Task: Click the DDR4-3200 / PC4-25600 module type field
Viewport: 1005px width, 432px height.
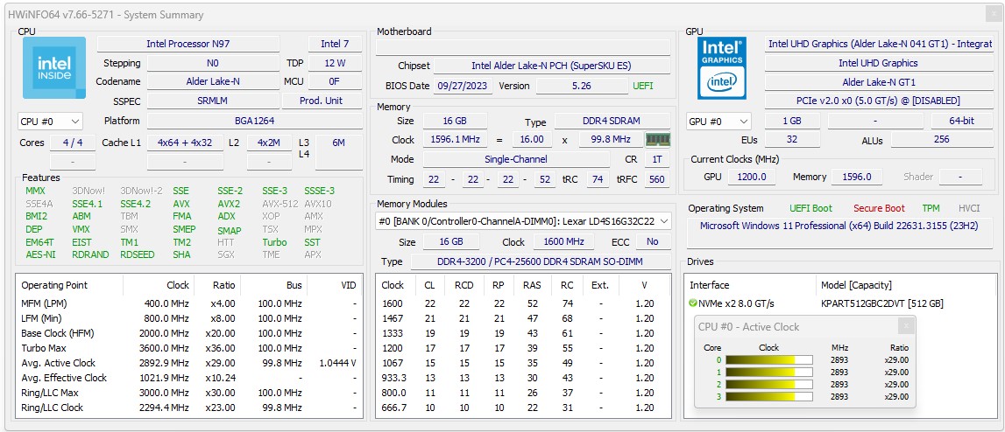Action: [541, 261]
